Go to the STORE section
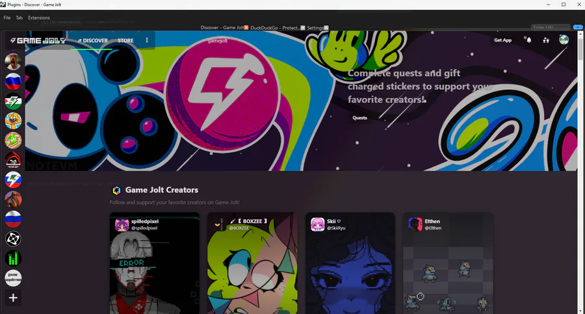This screenshot has height=314, width=585. pyautogui.click(x=125, y=40)
